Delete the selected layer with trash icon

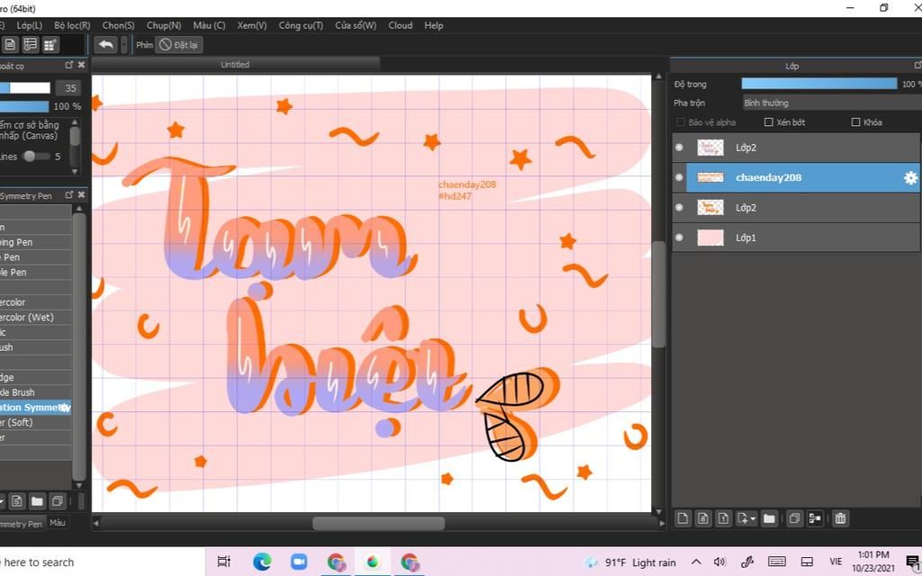coord(840,518)
